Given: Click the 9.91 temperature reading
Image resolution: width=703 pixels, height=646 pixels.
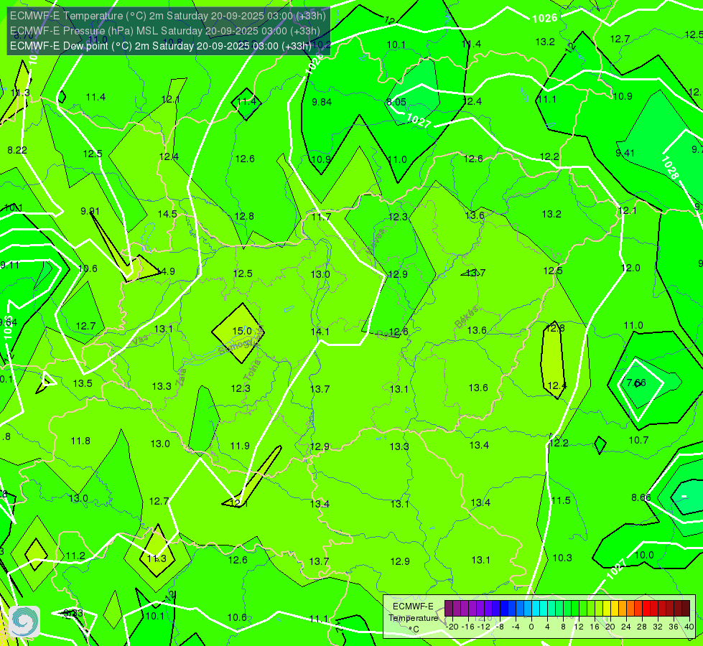Looking at the screenshot, I should (90, 211).
